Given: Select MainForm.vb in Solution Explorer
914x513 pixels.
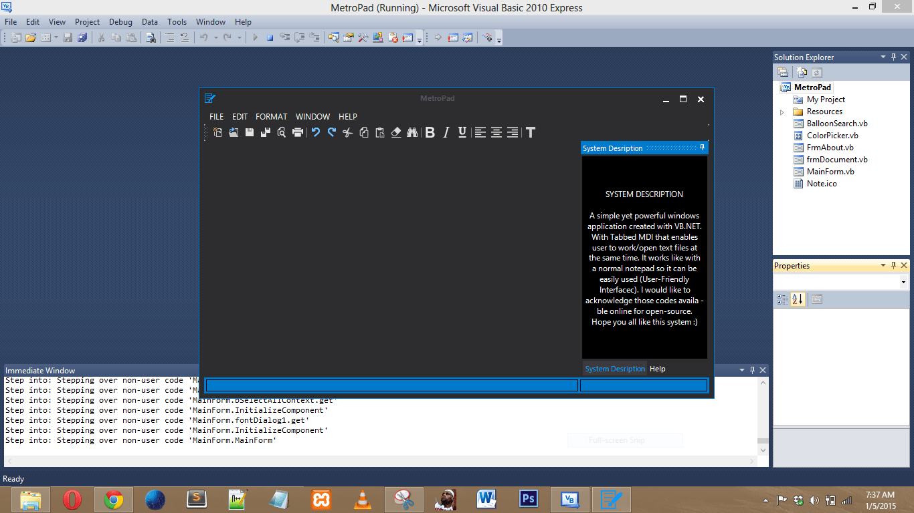Looking at the screenshot, I should (x=830, y=172).
